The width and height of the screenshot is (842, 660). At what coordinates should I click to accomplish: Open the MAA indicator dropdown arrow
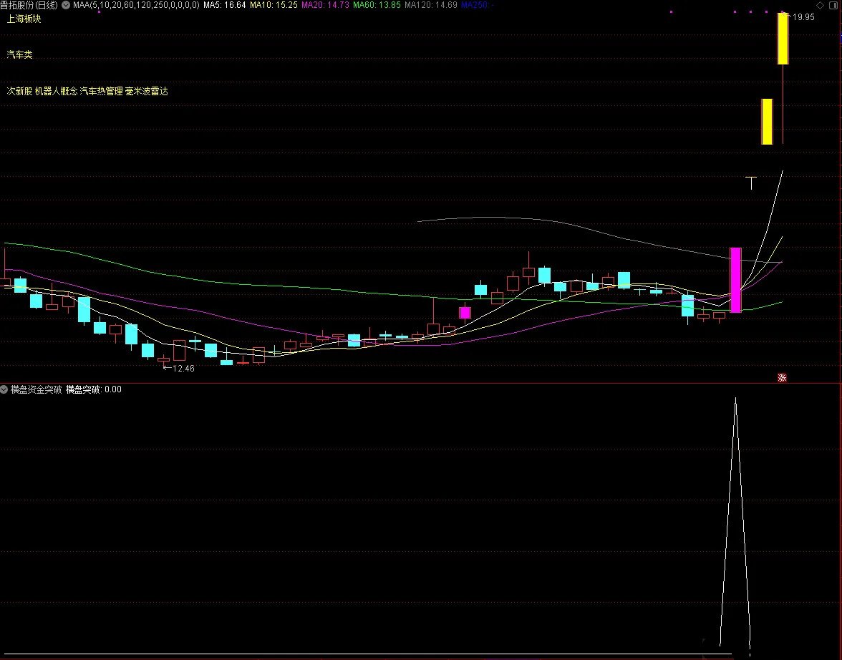(66, 5)
